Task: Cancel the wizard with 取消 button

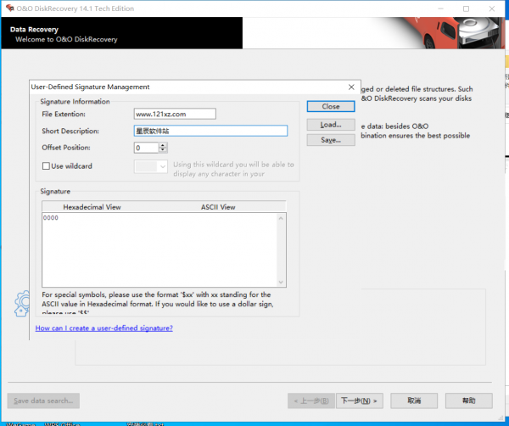Action: (x=414, y=401)
